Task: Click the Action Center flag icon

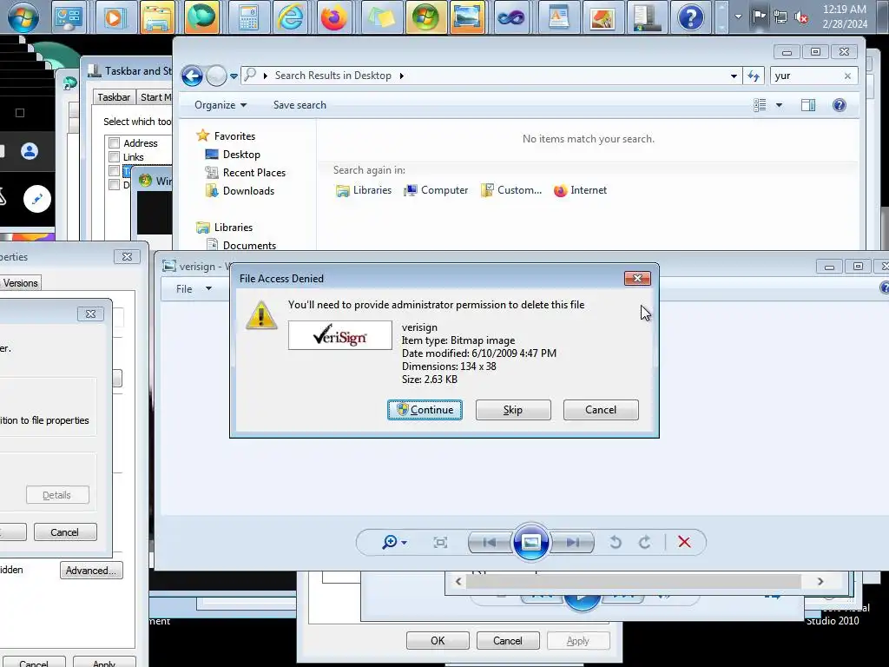Action: [759, 17]
